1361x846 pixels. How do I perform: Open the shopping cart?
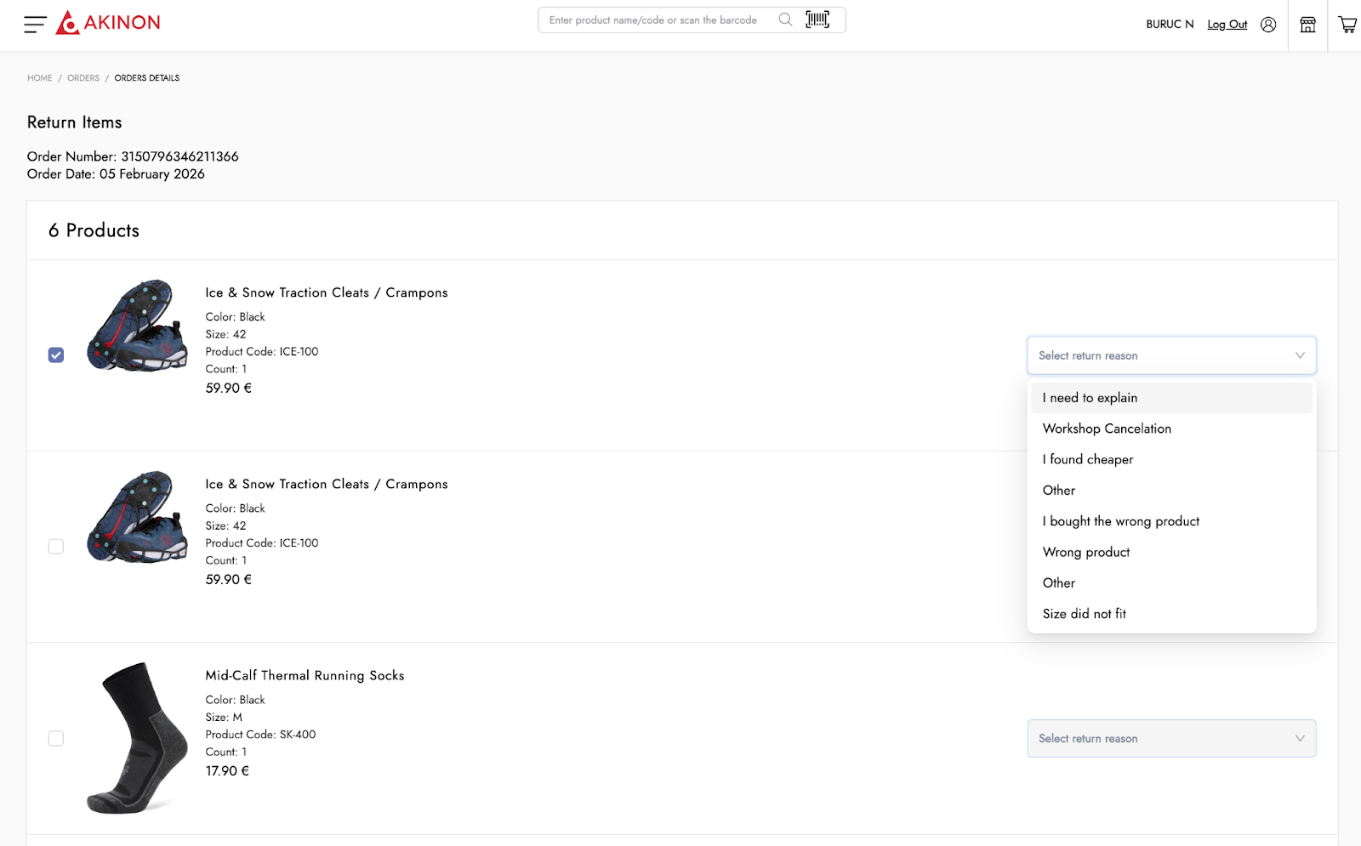(1347, 25)
